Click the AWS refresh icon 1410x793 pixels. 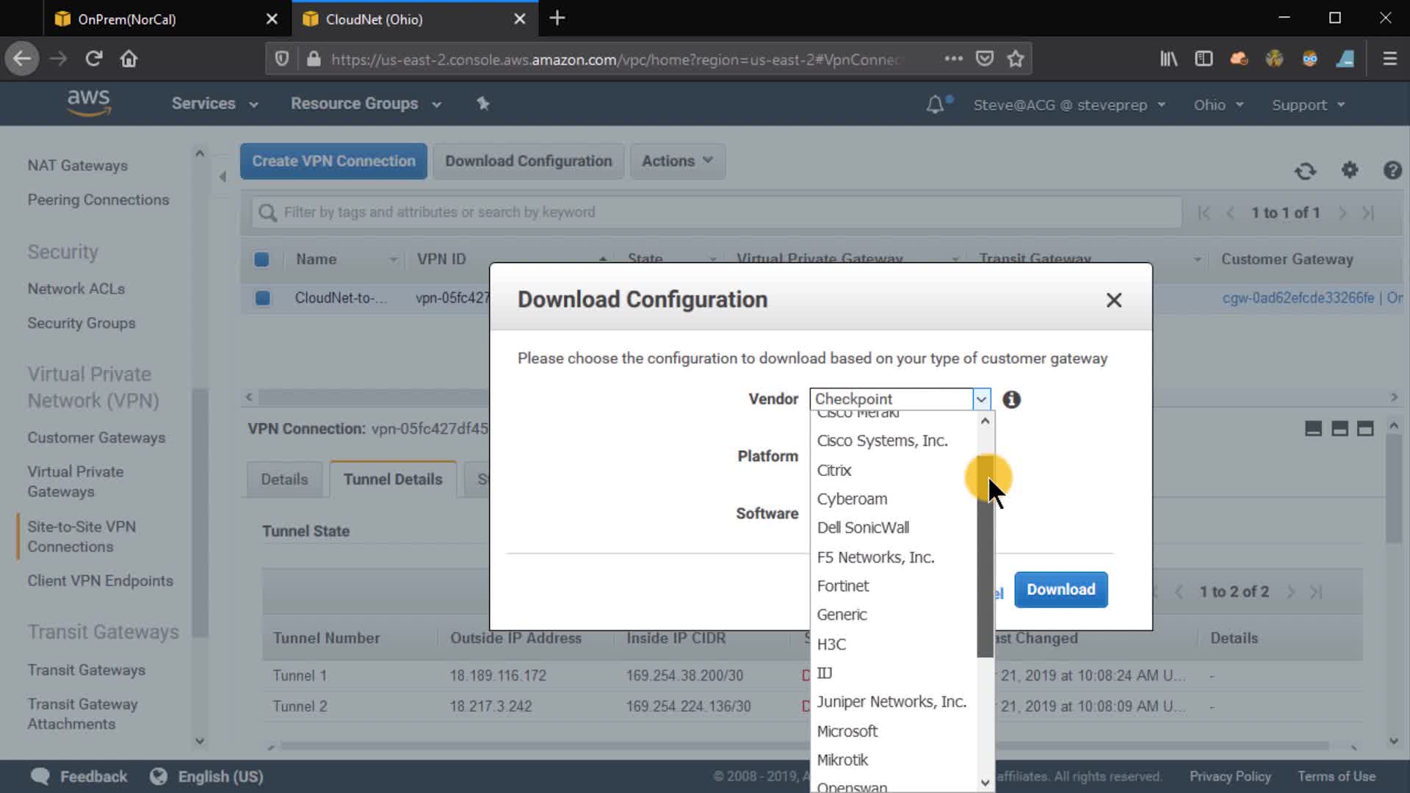(1305, 171)
